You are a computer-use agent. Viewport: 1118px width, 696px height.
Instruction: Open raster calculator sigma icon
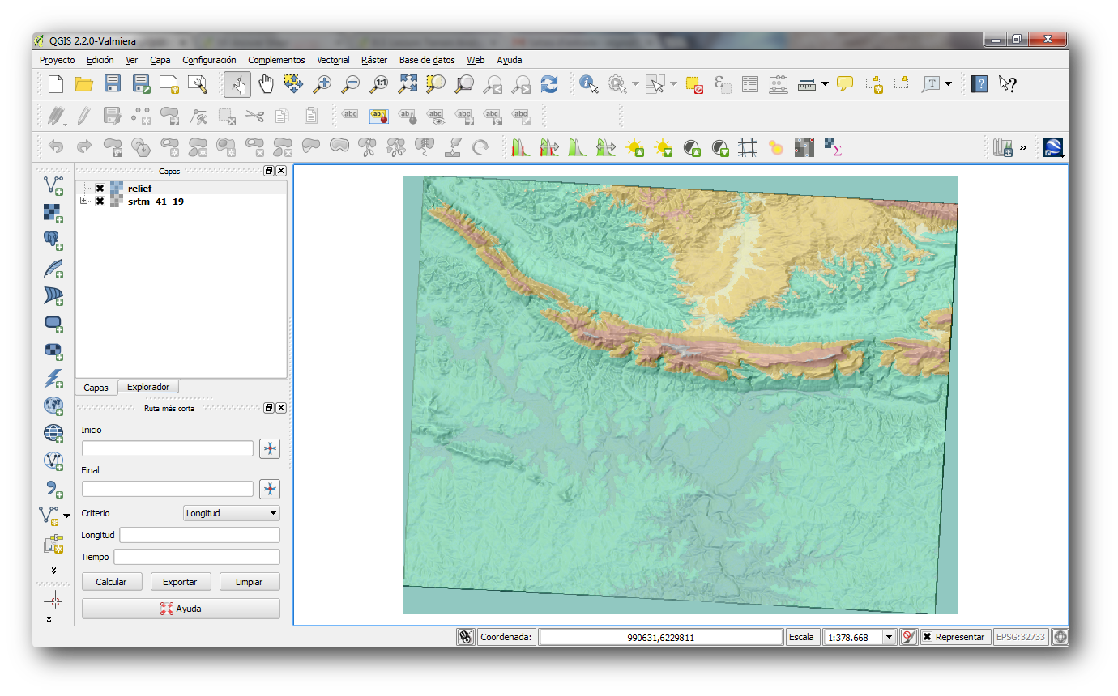tap(833, 147)
